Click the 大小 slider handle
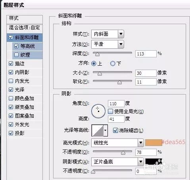Viewport: 190px width, 180px height. [x=100, y=74]
